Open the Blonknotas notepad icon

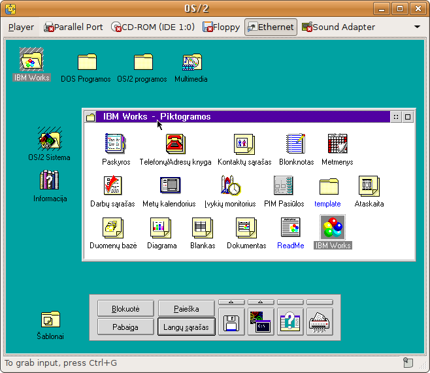pos(296,143)
